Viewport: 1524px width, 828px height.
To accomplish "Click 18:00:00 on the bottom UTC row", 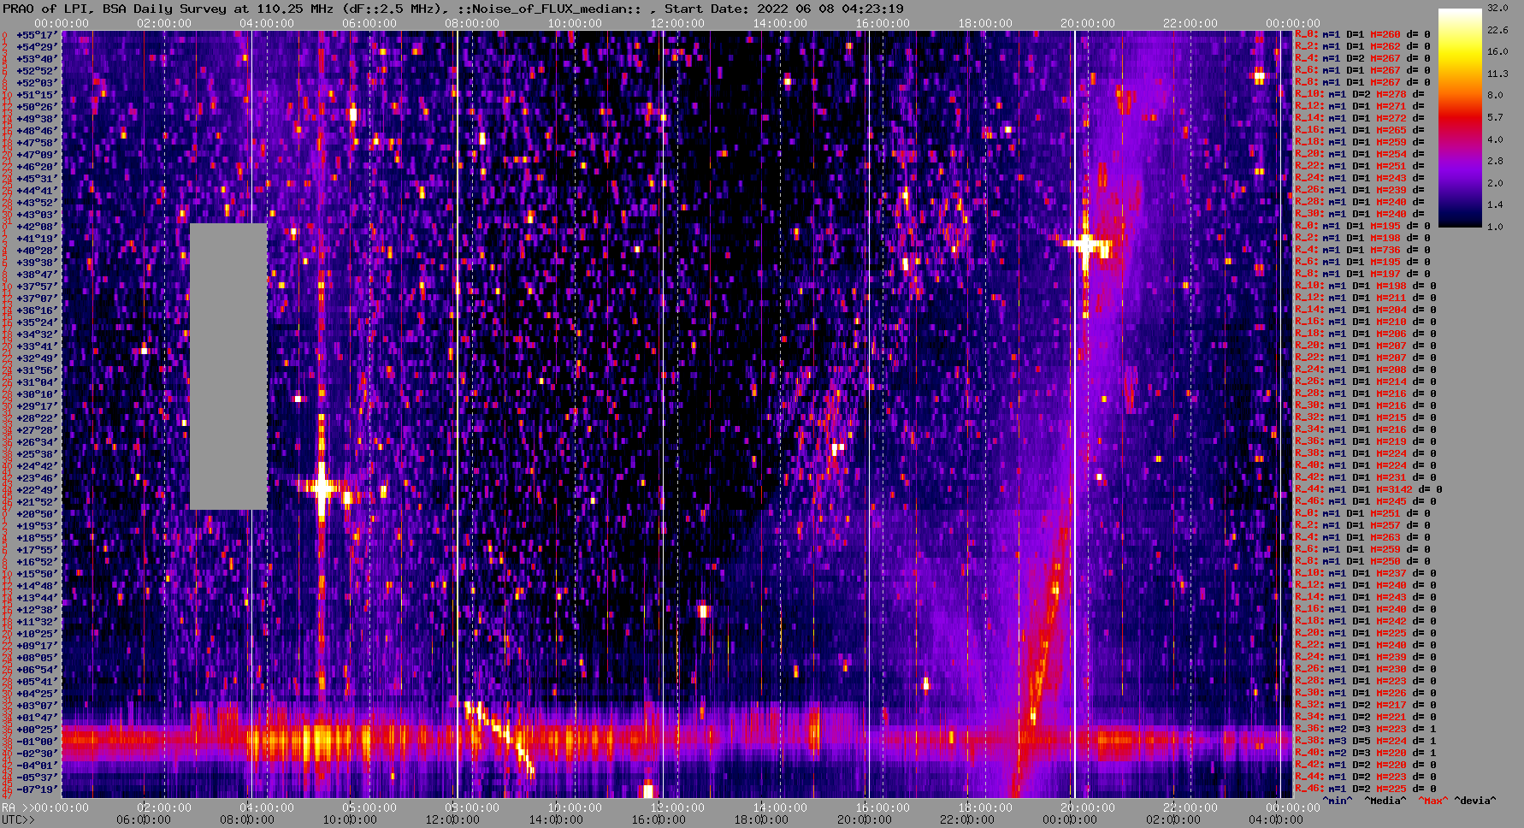I will click(x=761, y=819).
